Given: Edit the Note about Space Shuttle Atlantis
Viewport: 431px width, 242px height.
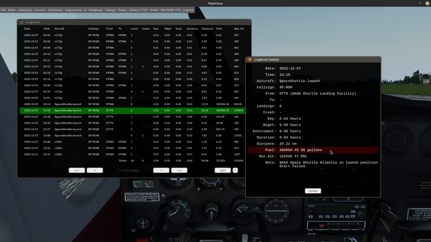Looking at the screenshot, I should (x=329, y=165).
